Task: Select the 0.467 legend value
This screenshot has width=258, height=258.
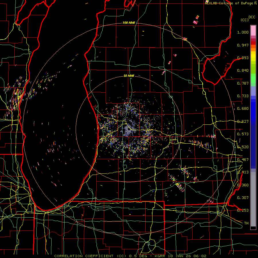Action: pyautogui.click(x=243, y=160)
